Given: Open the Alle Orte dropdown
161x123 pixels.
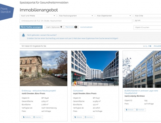Looking at the screenshot, I should click(x=147, y=16).
